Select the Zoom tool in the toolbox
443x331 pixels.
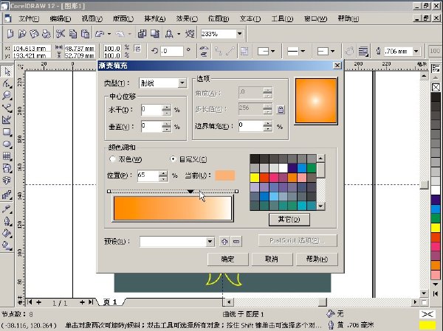click(7, 96)
